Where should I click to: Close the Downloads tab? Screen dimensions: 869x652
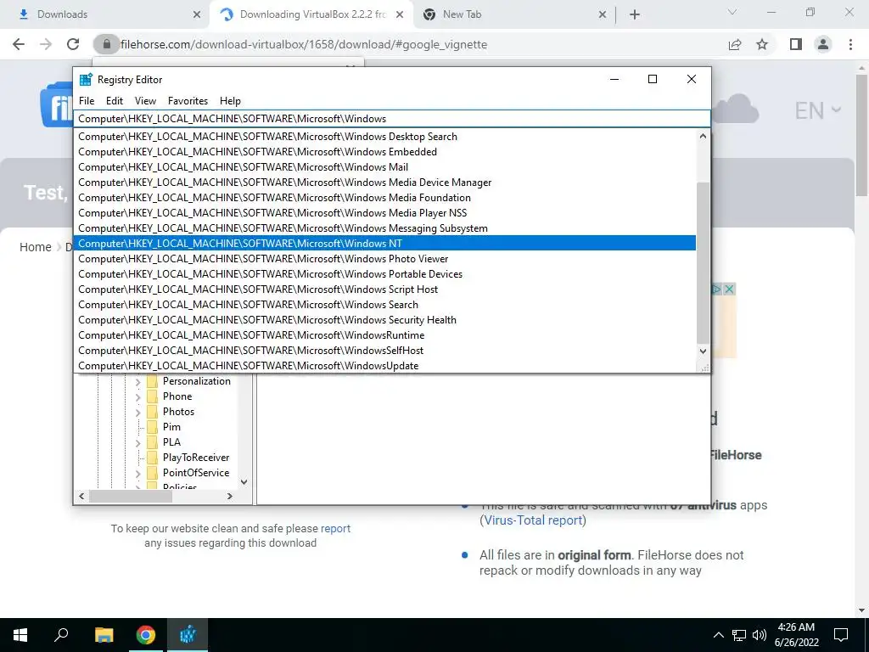tap(197, 14)
